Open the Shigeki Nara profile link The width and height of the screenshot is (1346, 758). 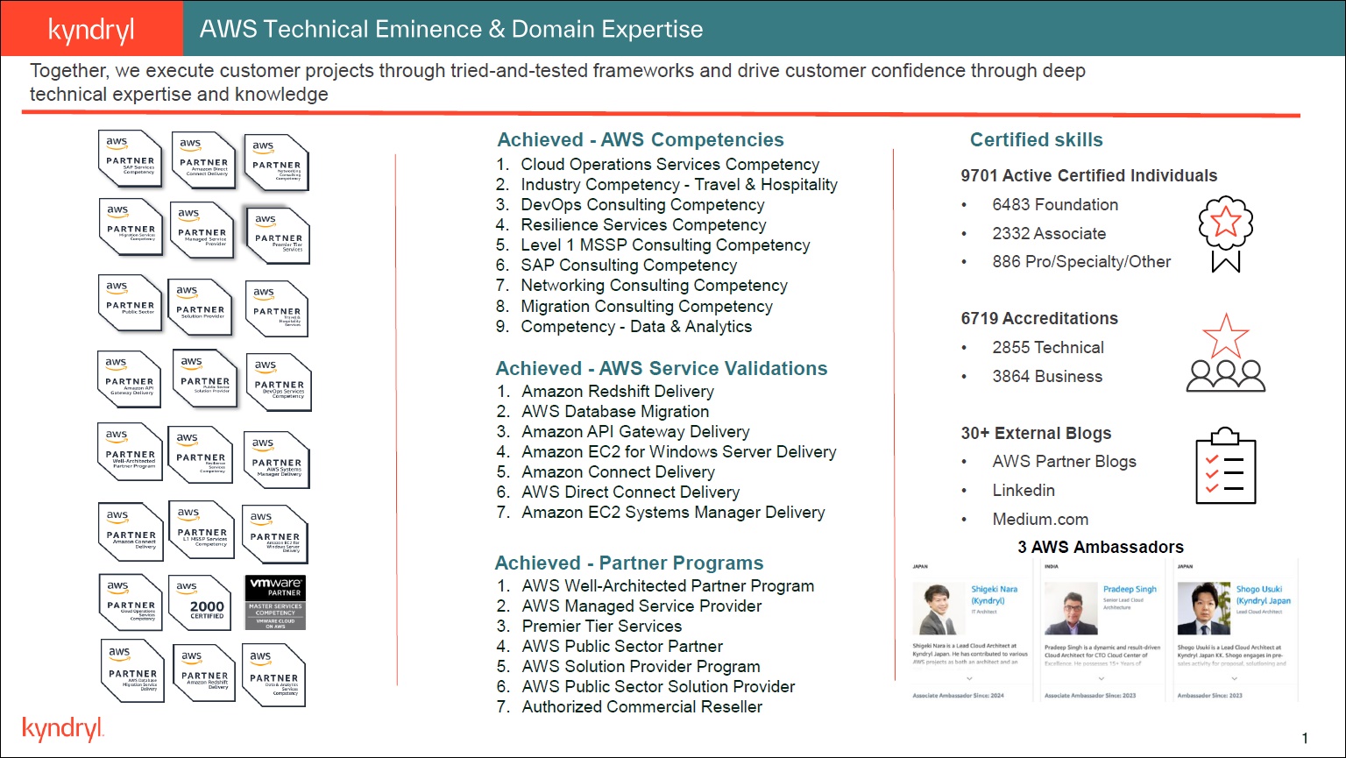coord(994,595)
